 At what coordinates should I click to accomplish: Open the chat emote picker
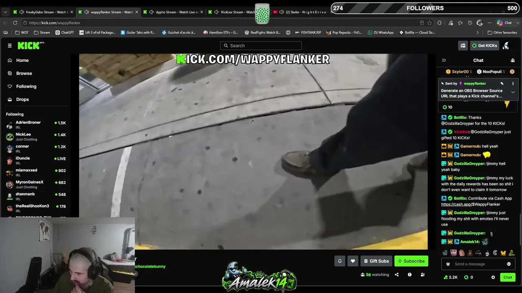tap(509, 264)
